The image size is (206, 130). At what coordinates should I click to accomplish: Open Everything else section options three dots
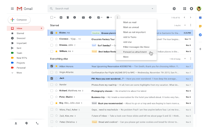(x=191, y=59)
